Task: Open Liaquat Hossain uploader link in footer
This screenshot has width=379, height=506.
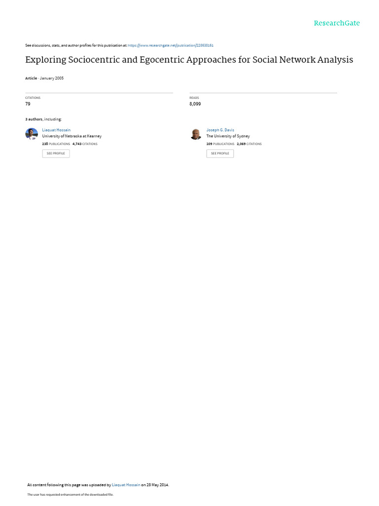Action: (126, 485)
